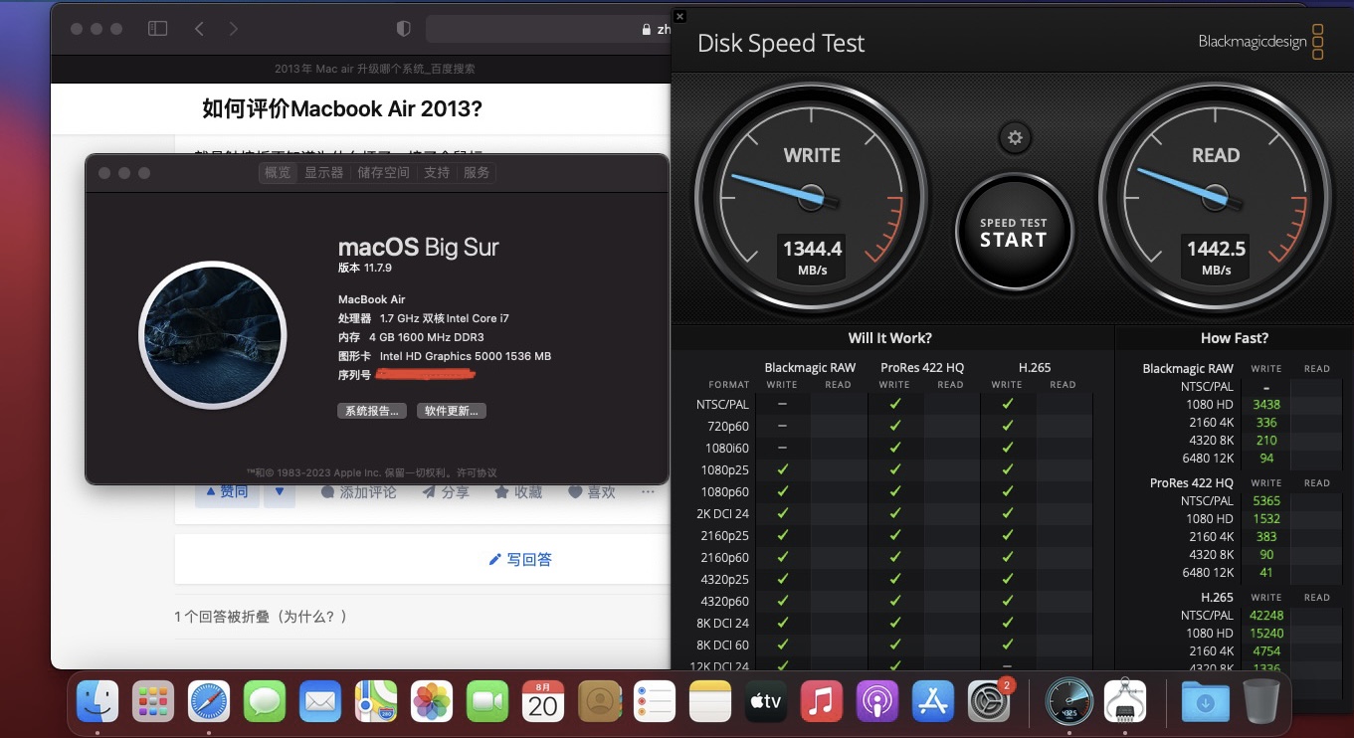
Task: Click the ProRes 422 HQ NTSC/PAL write value 5365
Action: click(1266, 501)
